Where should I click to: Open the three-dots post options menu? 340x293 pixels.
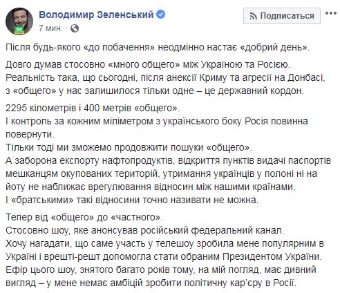point(331,13)
